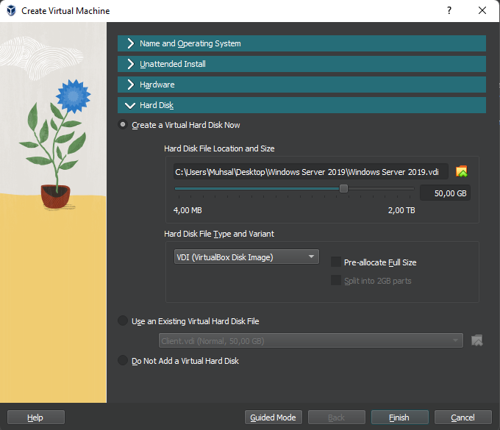500x430 pixels.
Task: Click the VirtualBox icon in title bar
Action: 10,11
